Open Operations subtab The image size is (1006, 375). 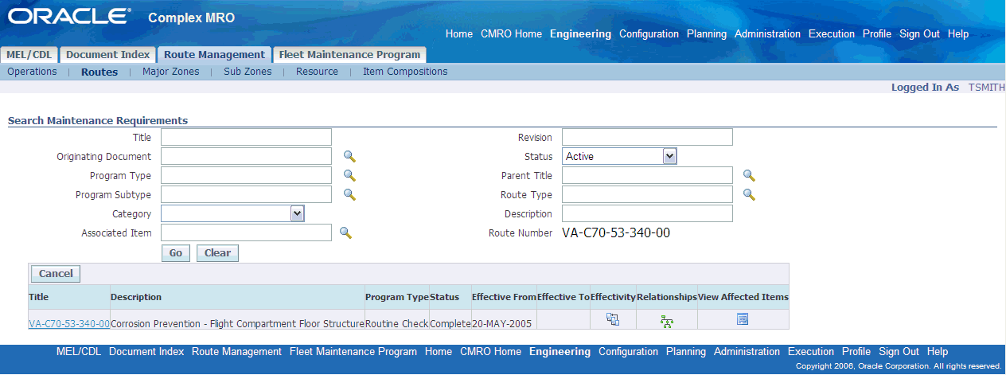(x=32, y=72)
